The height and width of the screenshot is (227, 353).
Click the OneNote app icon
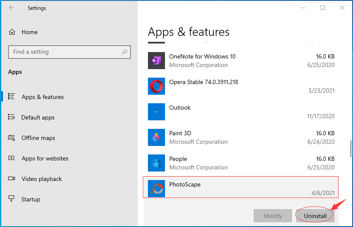click(x=156, y=61)
